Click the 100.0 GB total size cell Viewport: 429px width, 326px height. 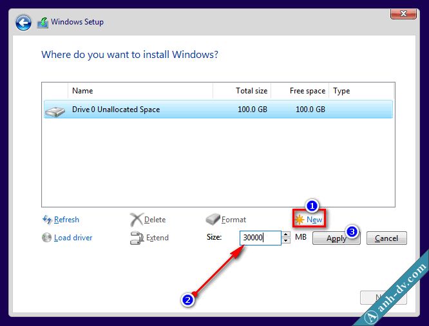tap(253, 110)
